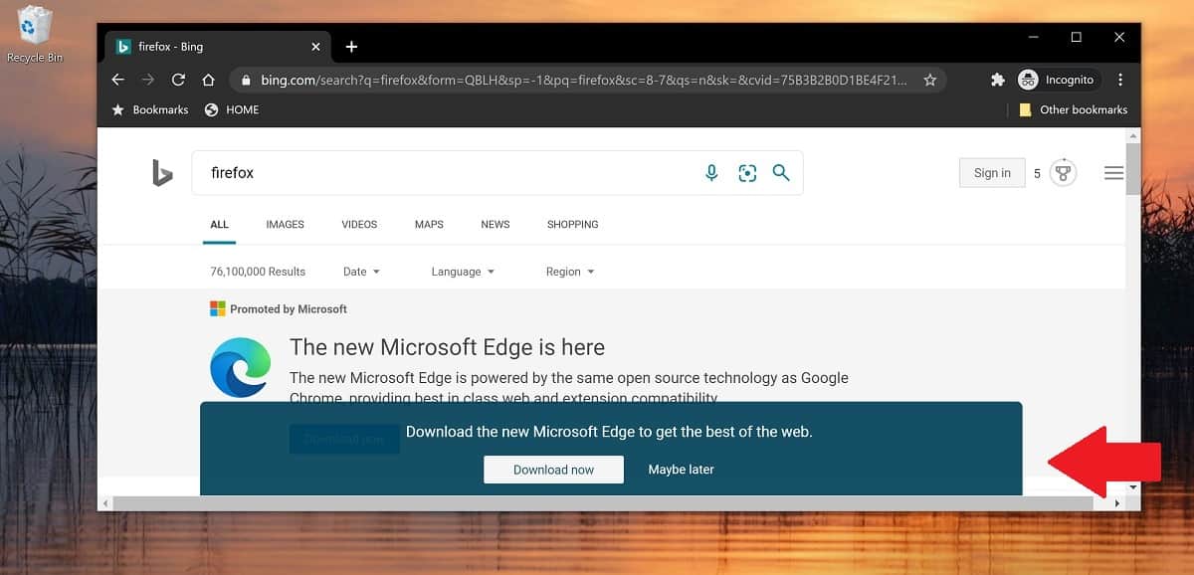Click the Chrome back arrow
Image resolution: width=1194 pixels, height=575 pixels.
(x=118, y=80)
